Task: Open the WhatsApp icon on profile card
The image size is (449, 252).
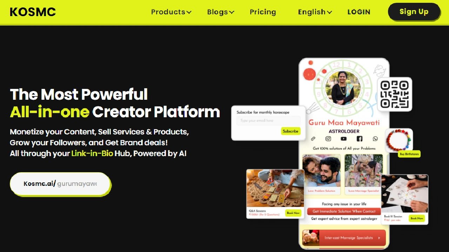Action: tap(375, 139)
